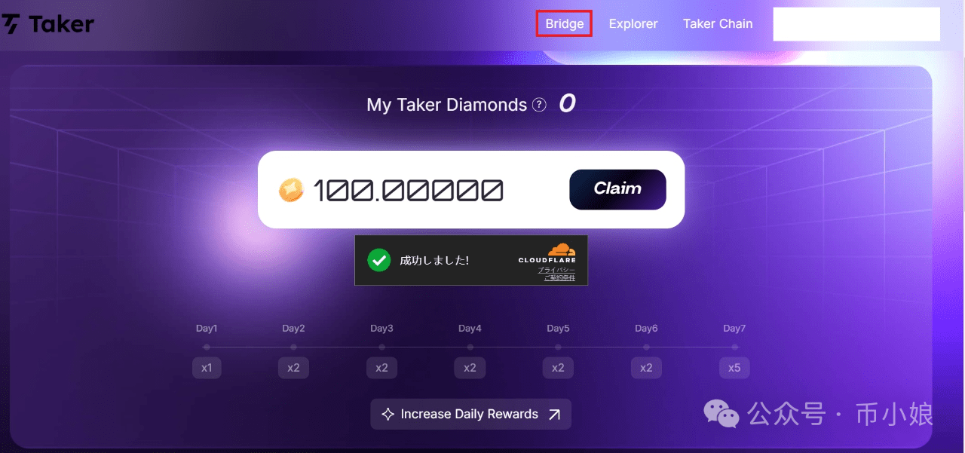Claim the 100 reward
965x453 pixels.
pyautogui.click(x=617, y=189)
